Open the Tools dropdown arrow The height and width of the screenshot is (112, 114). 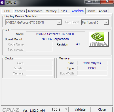[x=66, y=109]
